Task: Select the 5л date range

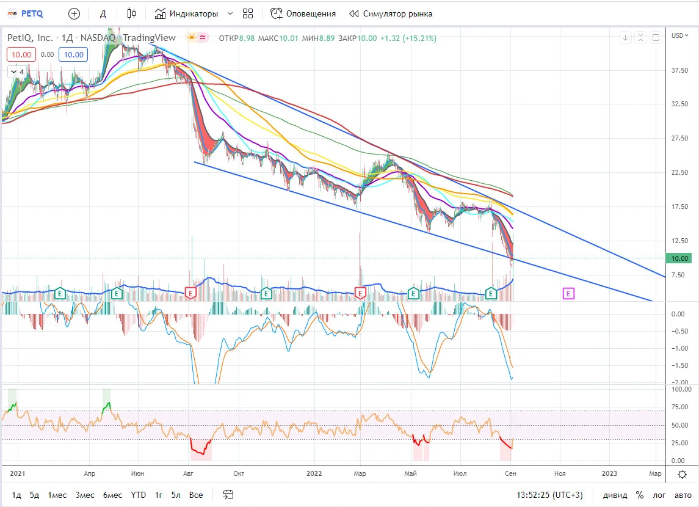Action: tap(176, 495)
